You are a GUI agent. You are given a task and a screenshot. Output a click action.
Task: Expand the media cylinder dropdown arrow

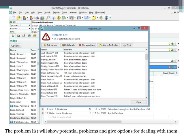(82, 18)
